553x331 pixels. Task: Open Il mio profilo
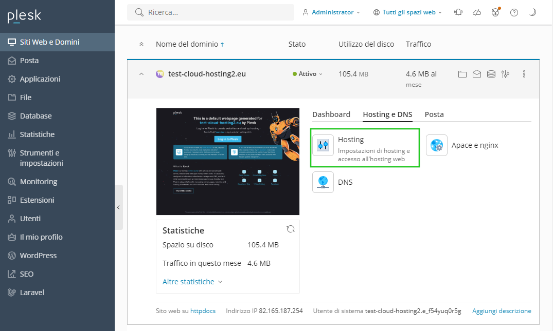57,237
